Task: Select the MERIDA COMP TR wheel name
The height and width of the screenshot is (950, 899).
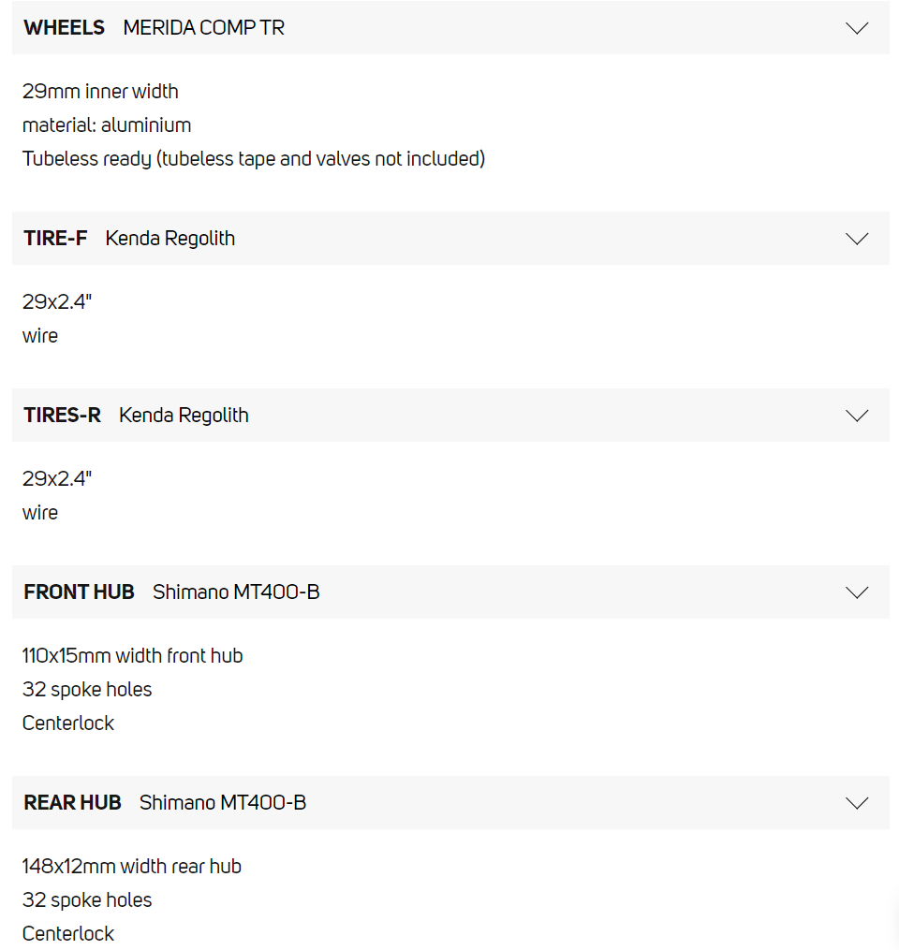Action: [x=203, y=28]
